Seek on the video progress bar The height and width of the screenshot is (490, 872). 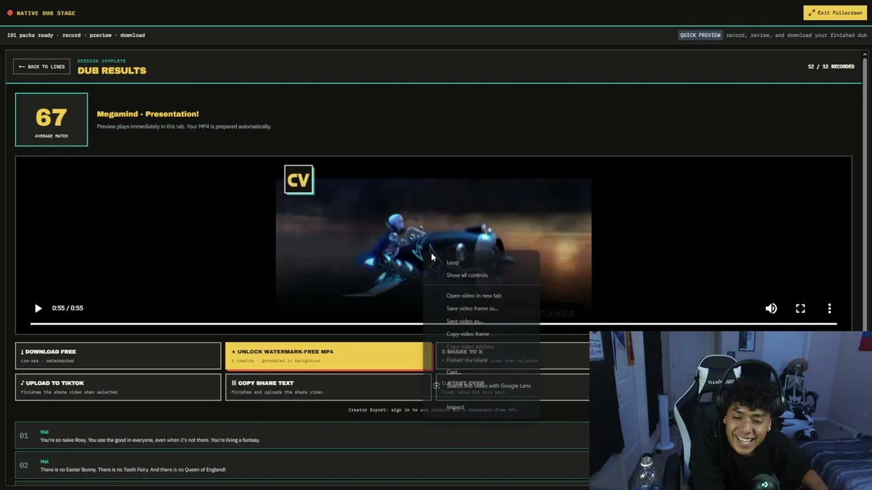[x=433, y=324]
